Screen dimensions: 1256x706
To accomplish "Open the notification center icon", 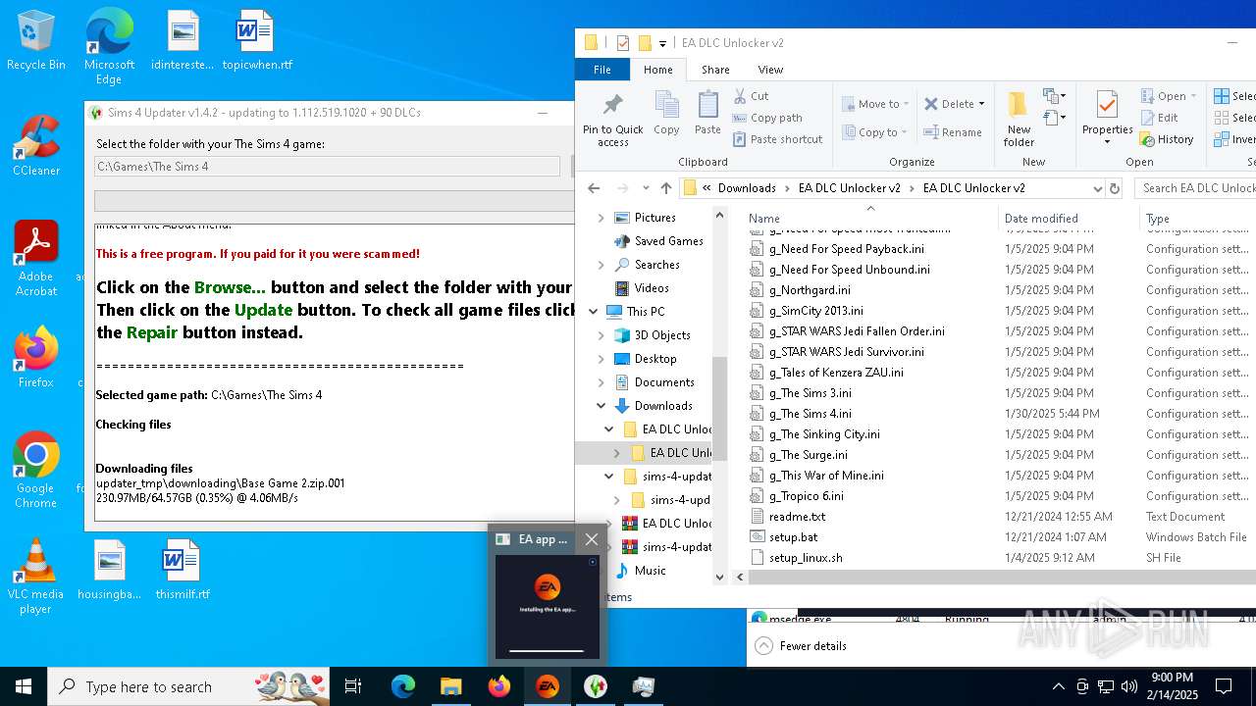I will coord(1224,686).
